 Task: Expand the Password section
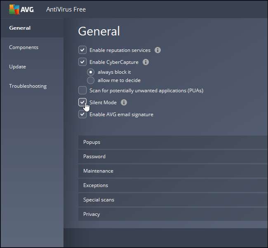click(173, 157)
